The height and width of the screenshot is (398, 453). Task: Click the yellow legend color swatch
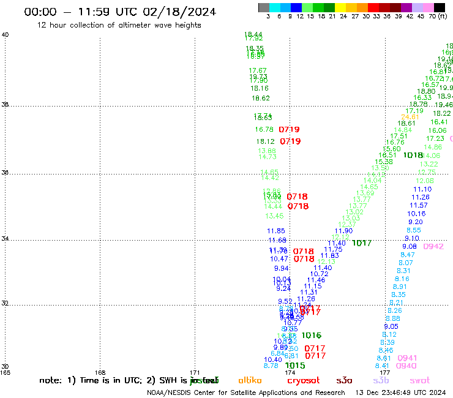pos(340,7)
